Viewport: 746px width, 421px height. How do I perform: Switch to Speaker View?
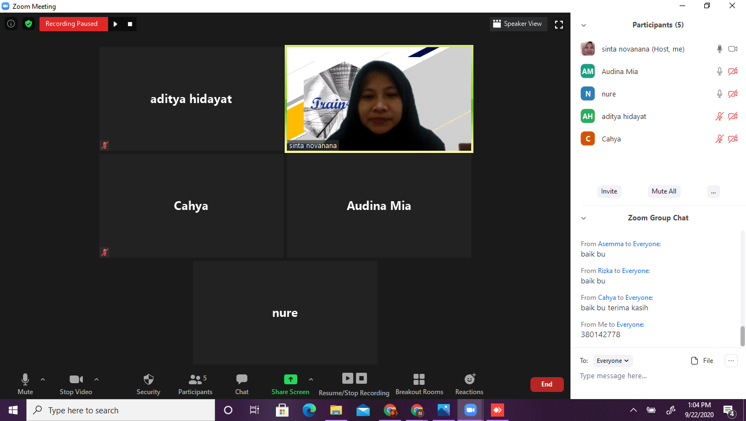(518, 24)
